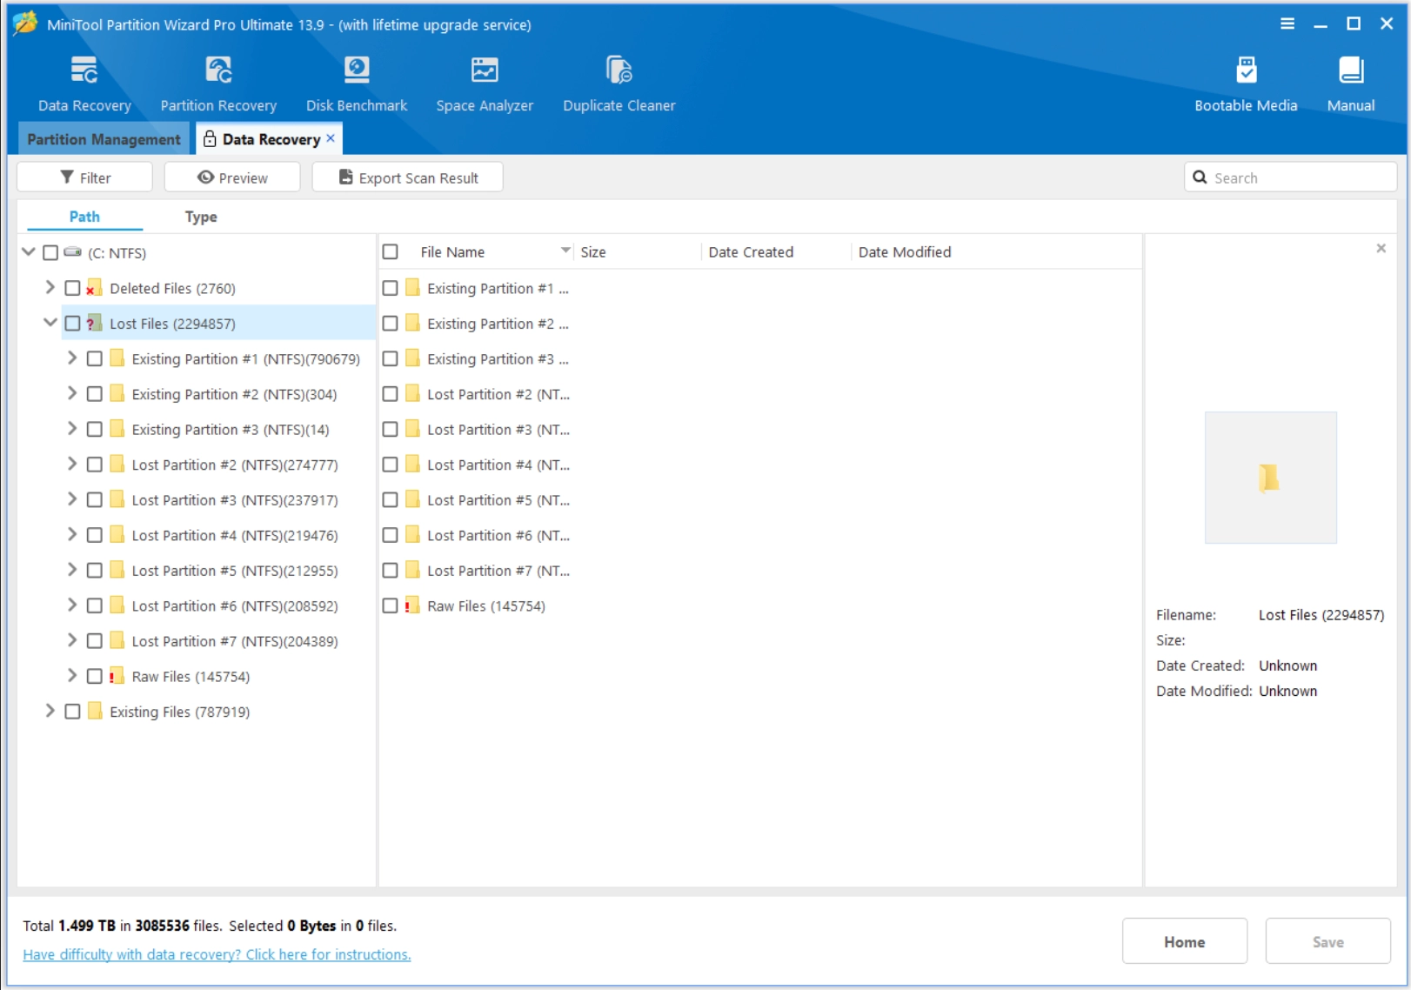This screenshot has width=1411, height=990.
Task: Collapse the Lost Files (2294857) node
Action: click(x=50, y=322)
